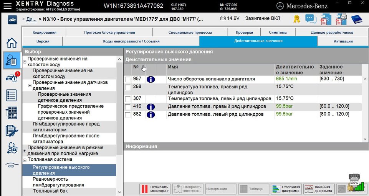This screenshot has height=196, width=369.
Task: Click info icon for engine speed row 957
Action: [151, 79]
